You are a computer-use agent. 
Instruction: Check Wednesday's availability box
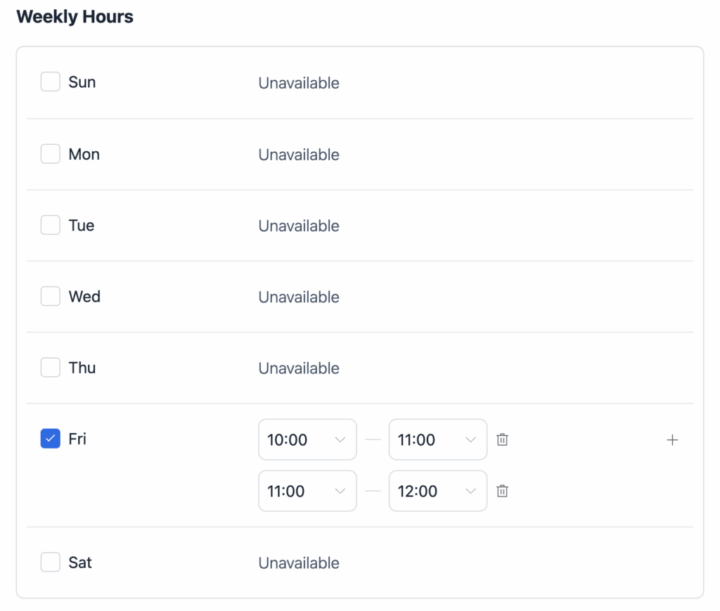pyautogui.click(x=50, y=296)
